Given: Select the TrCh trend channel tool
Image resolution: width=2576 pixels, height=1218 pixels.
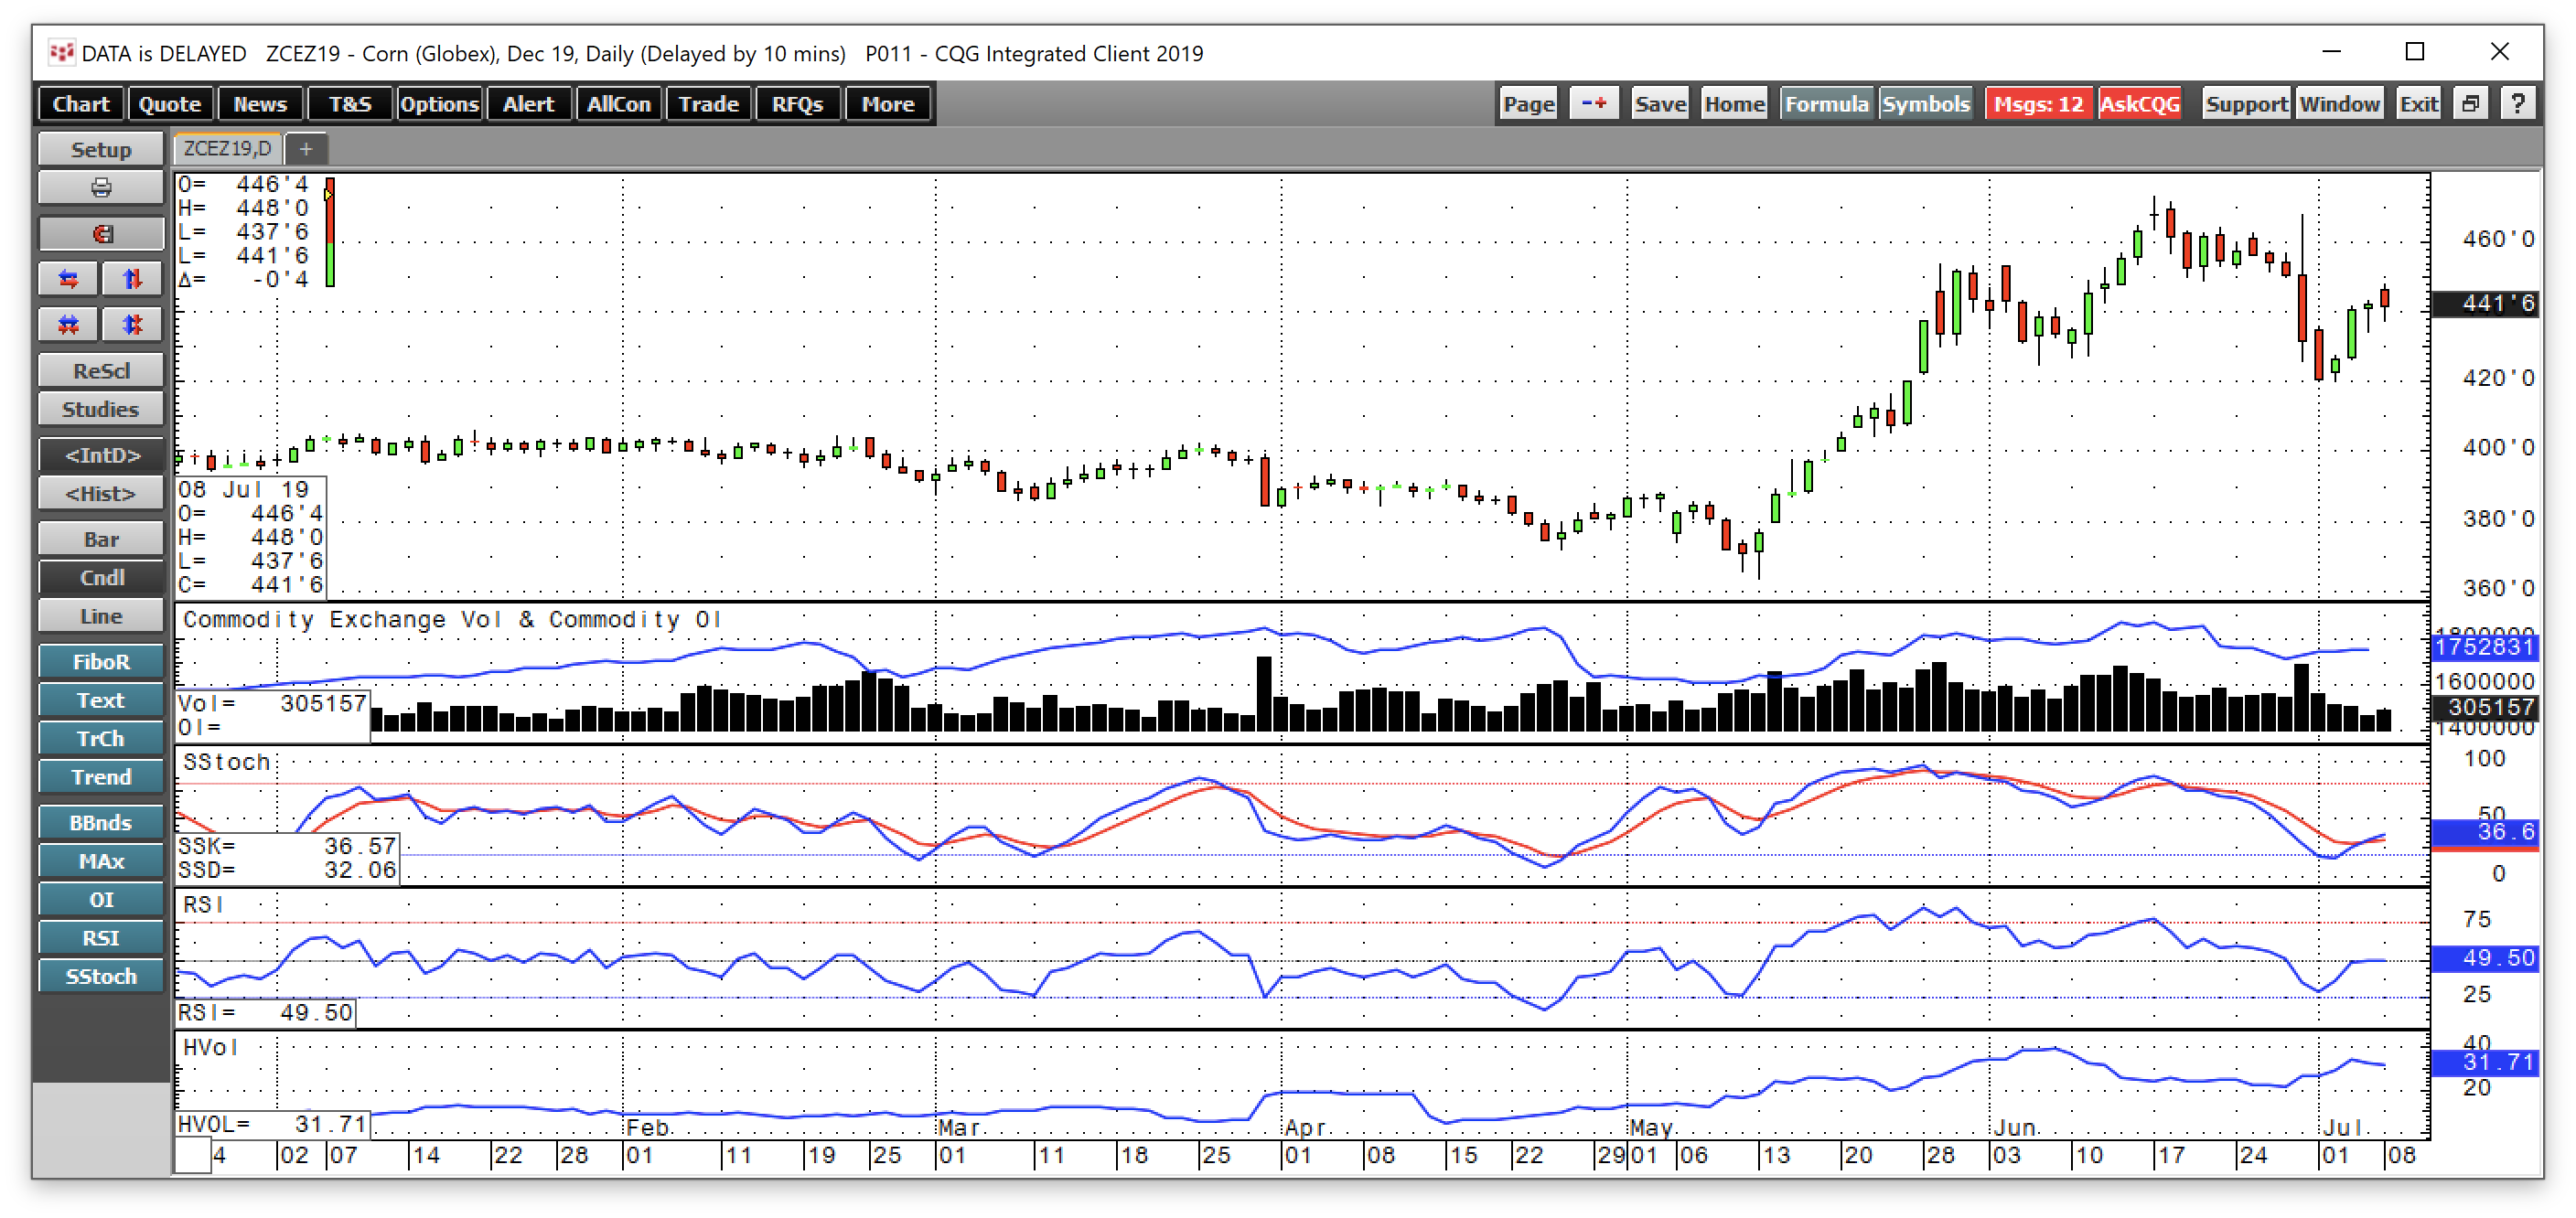Looking at the screenshot, I should pyautogui.click(x=101, y=738).
